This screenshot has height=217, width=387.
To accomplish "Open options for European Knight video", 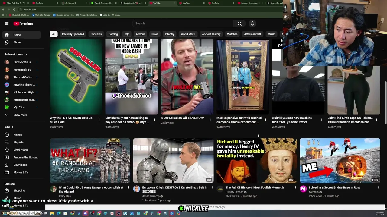I will point(212,188).
